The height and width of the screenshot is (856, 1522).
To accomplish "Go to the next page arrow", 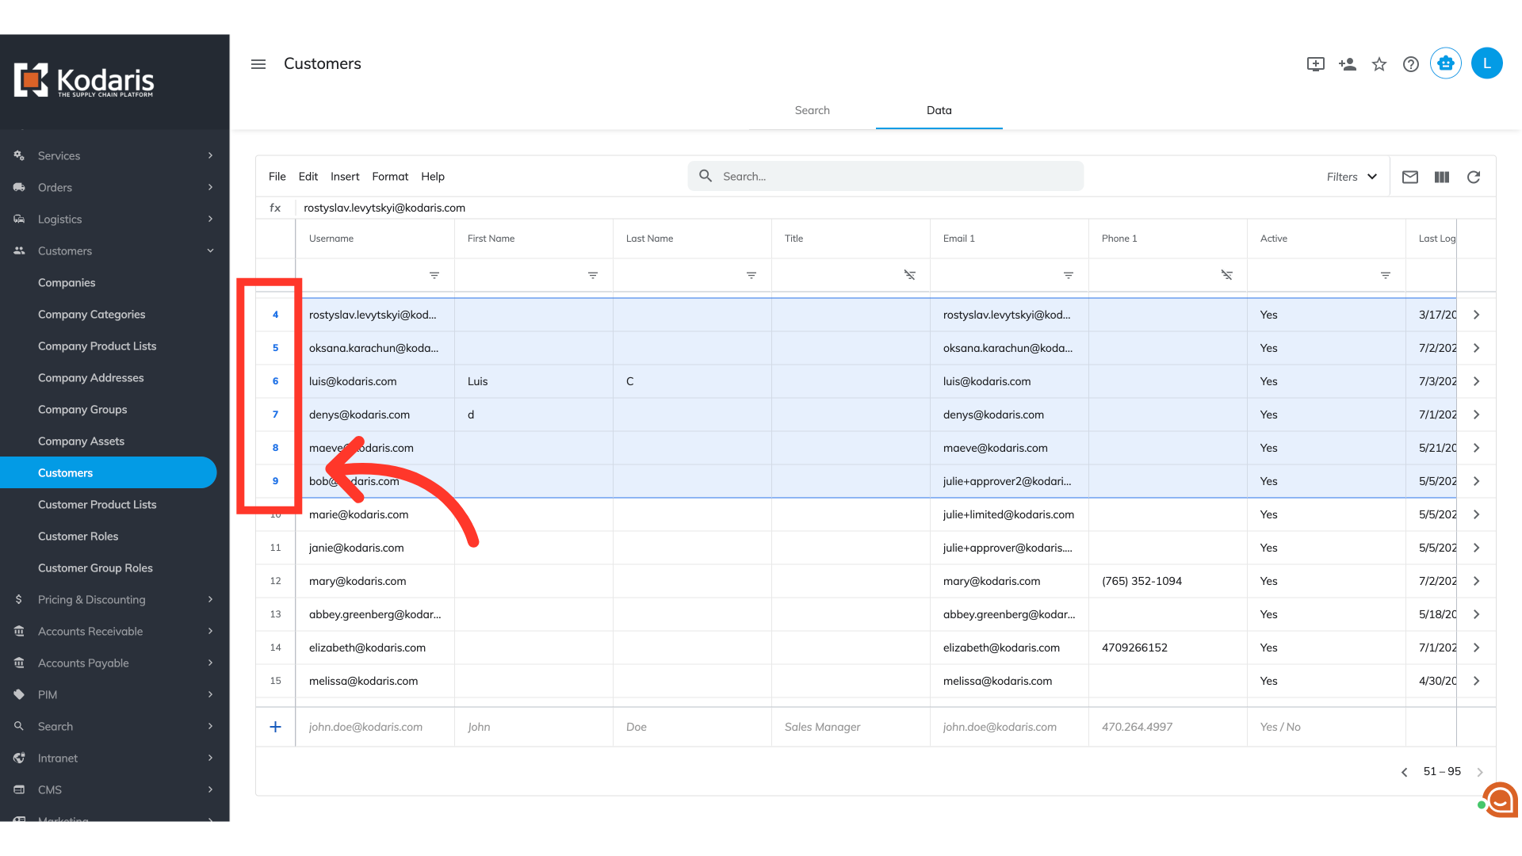I will [1480, 772].
